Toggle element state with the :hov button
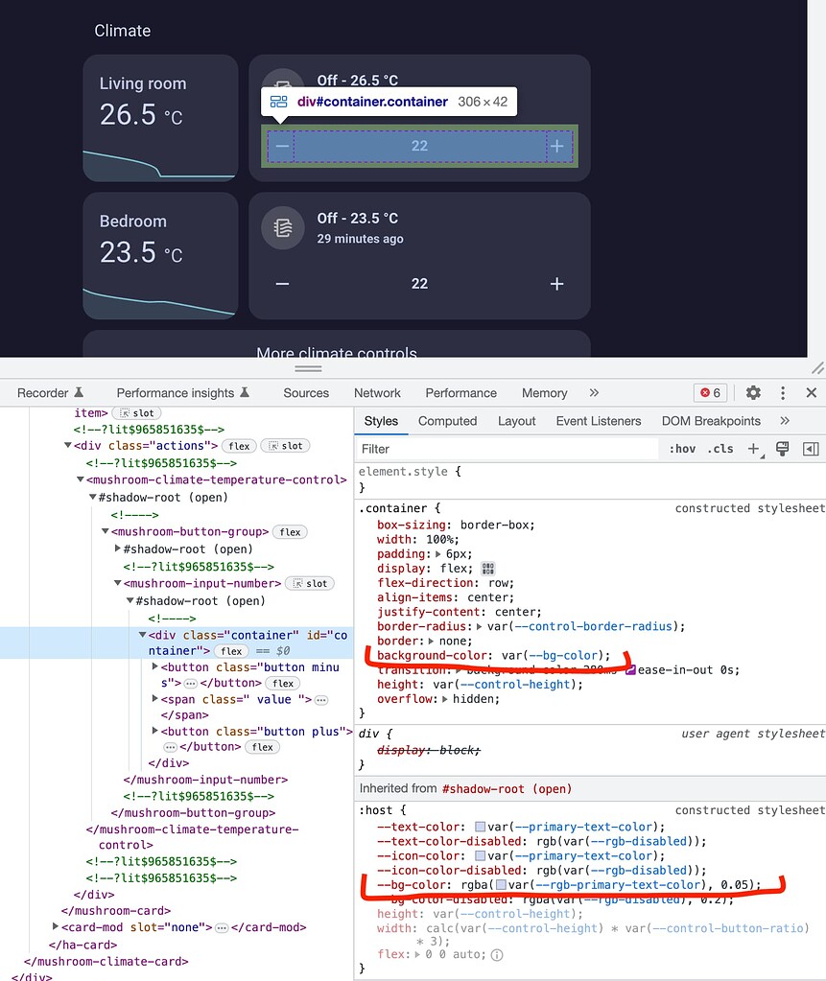The image size is (826, 981). pyautogui.click(x=682, y=448)
